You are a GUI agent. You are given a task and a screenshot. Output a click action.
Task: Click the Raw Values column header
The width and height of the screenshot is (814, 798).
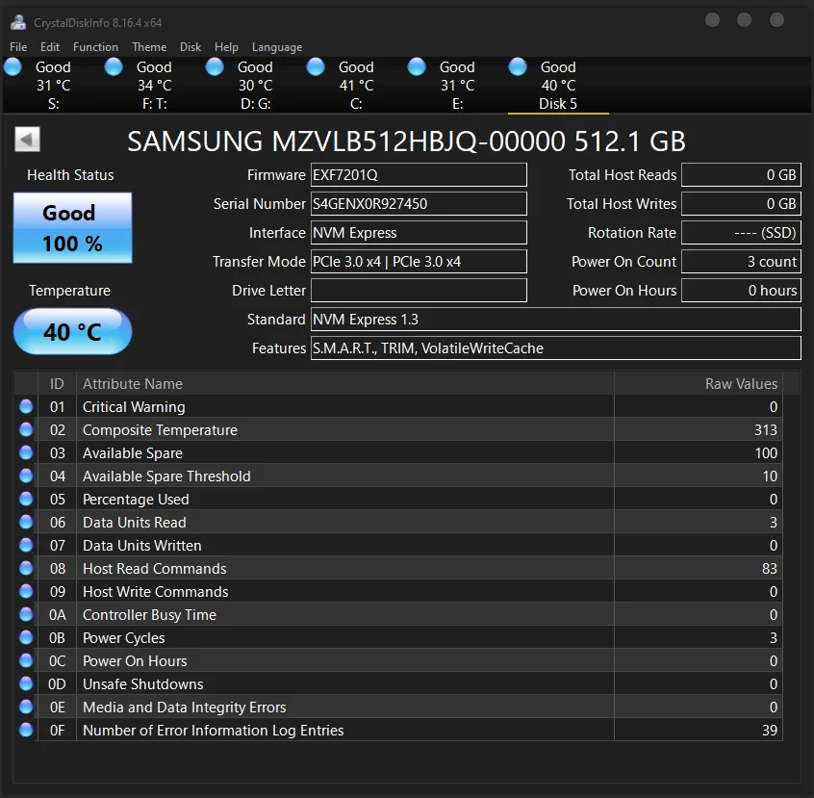[x=699, y=384]
